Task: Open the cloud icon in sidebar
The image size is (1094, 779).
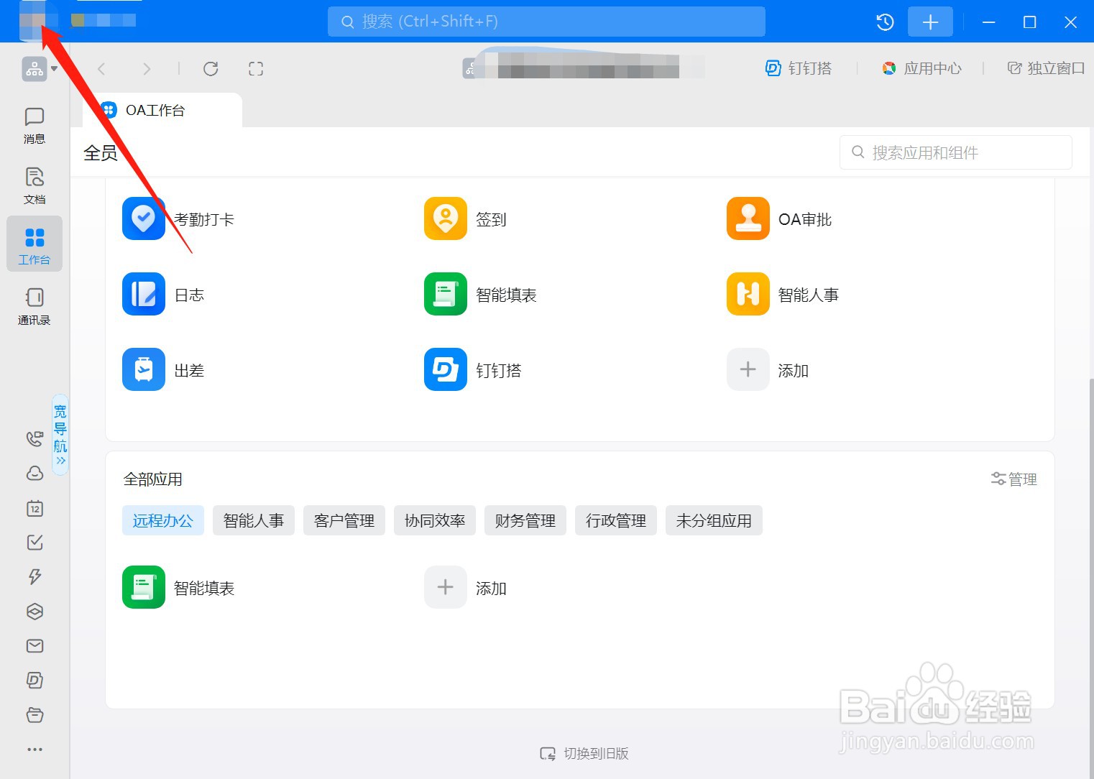Action: click(35, 473)
